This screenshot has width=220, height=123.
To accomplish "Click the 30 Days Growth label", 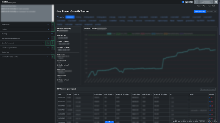I will [63, 48].
